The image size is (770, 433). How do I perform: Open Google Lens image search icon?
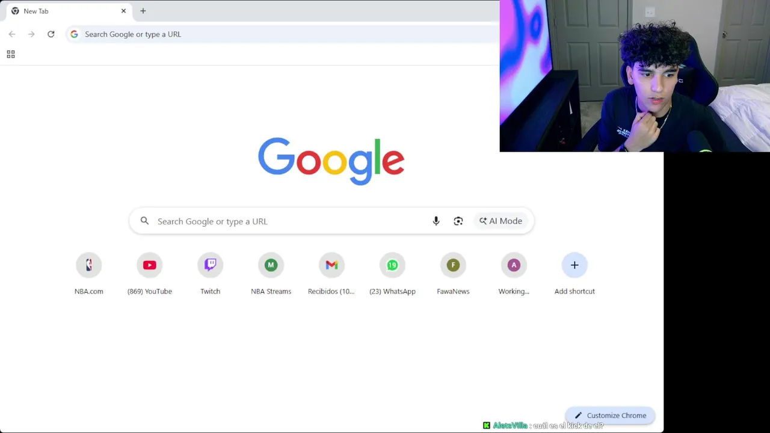click(458, 221)
